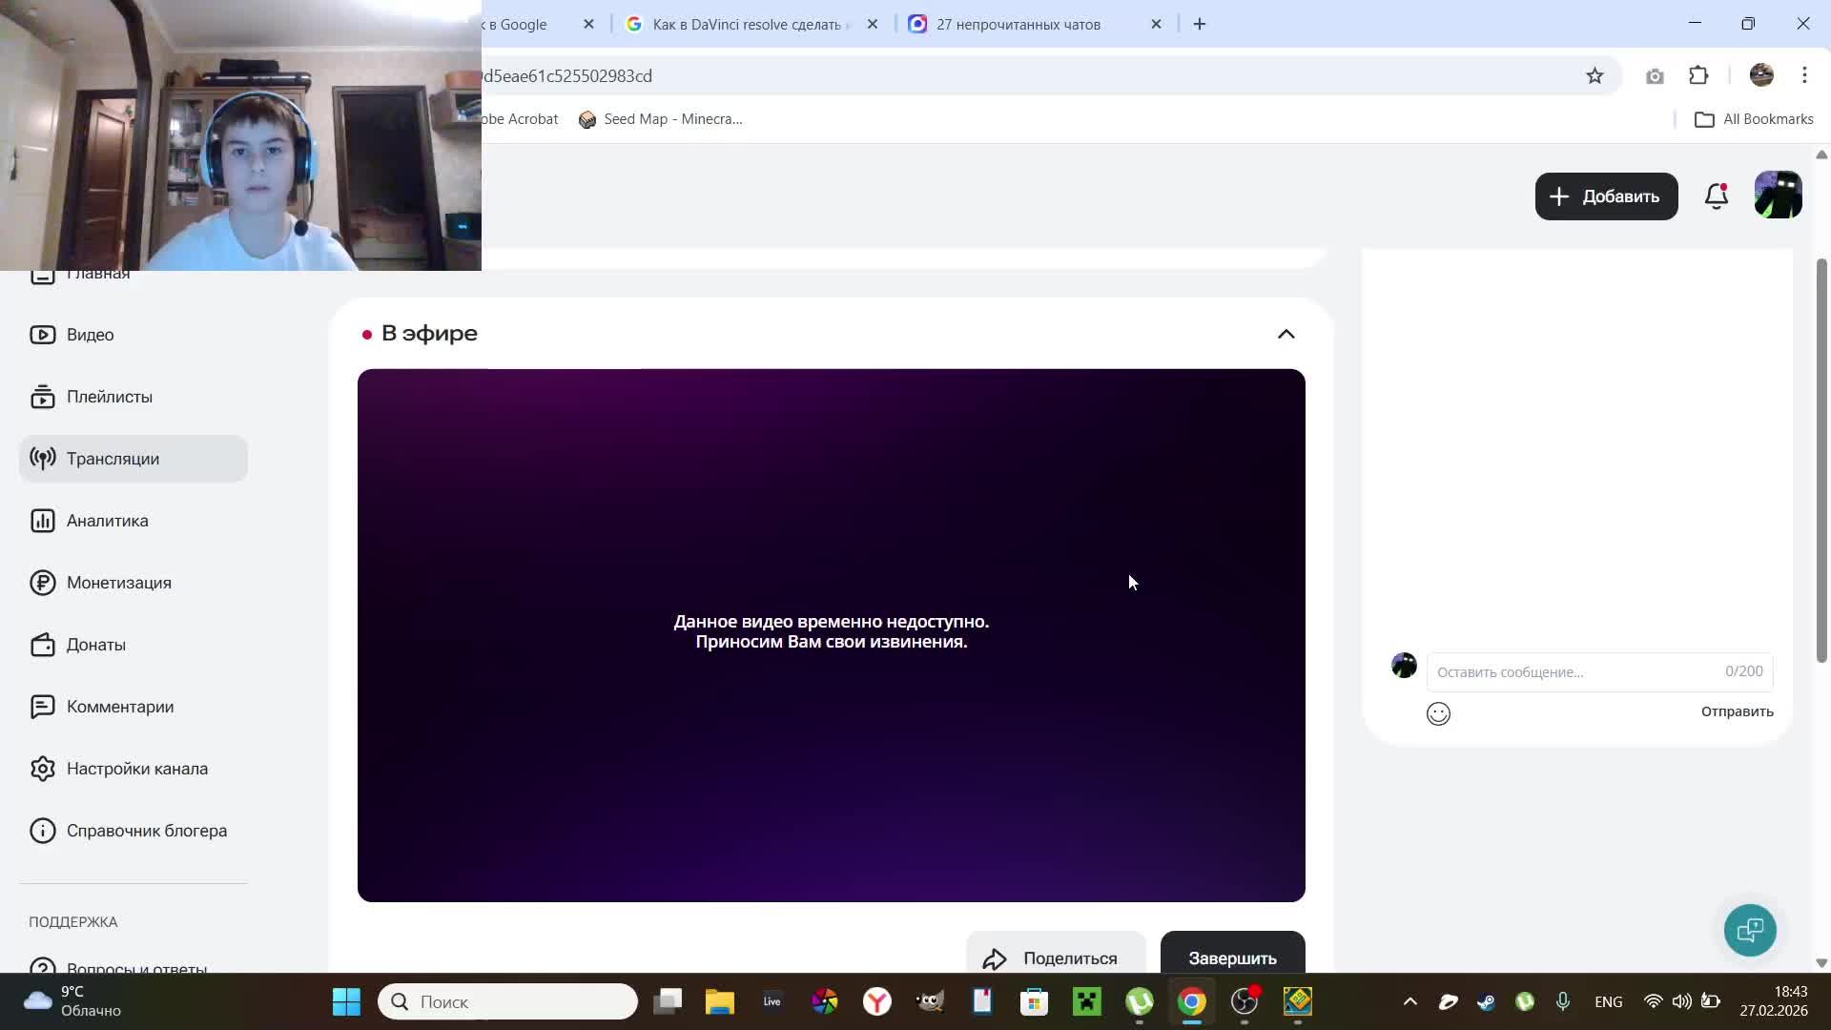Open the Chrome extensions puzzle icon
This screenshot has height=1030, width=1831.
pyautogui.click(x=1698, y=76)
